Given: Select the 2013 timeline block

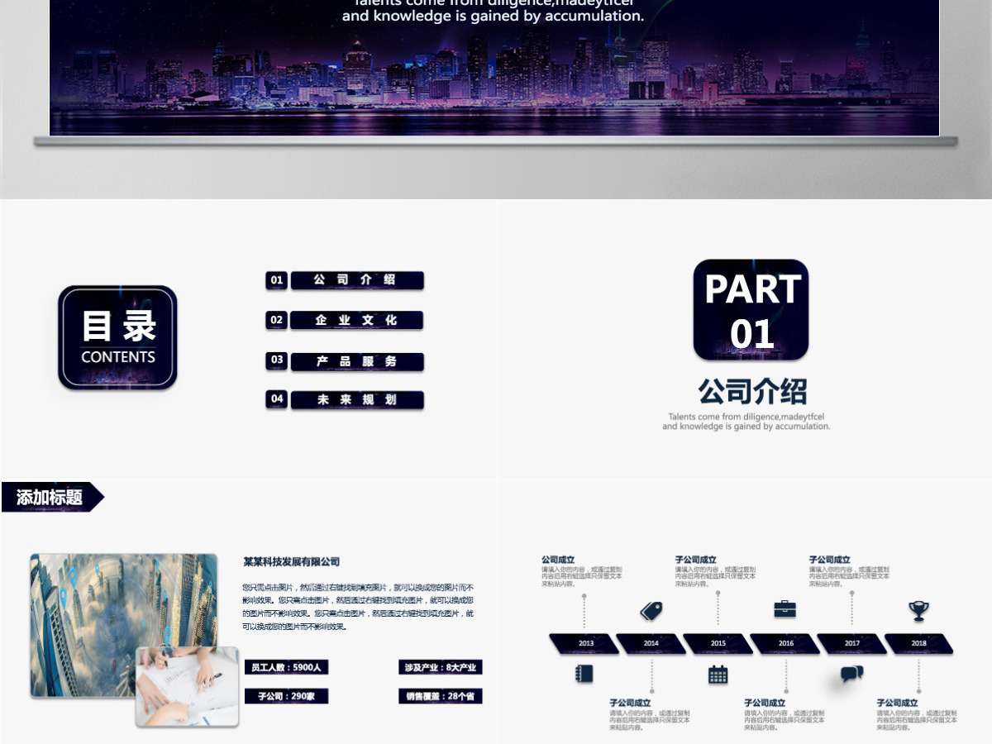Looking at the screenshot, I should 584,643.
